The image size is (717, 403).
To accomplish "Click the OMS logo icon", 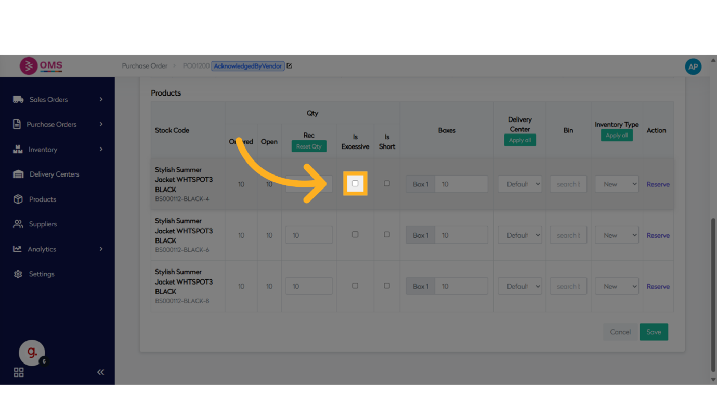I will click(x=29, y=66).
